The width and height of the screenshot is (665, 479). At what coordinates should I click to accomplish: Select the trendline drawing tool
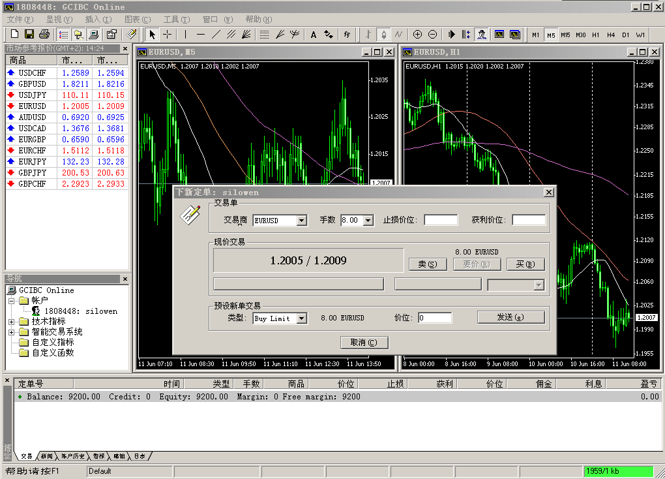tap(216, 34)
